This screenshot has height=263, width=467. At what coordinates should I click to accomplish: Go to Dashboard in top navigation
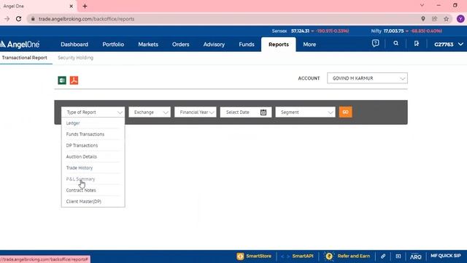74,45
